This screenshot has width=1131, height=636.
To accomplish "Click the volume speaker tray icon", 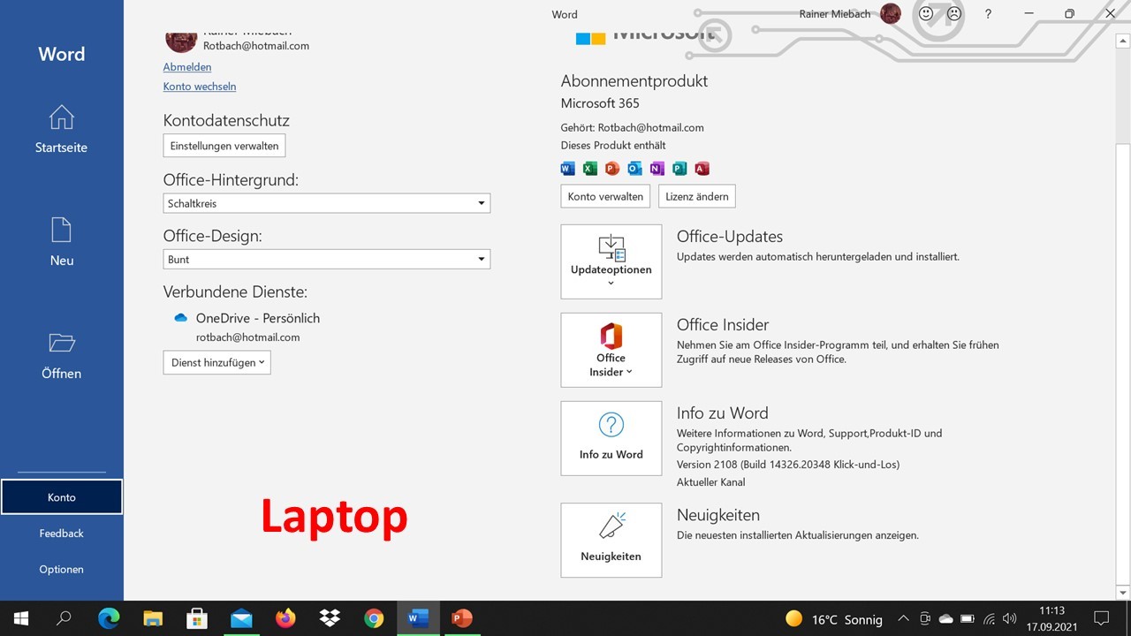I will click(1010, 618).
